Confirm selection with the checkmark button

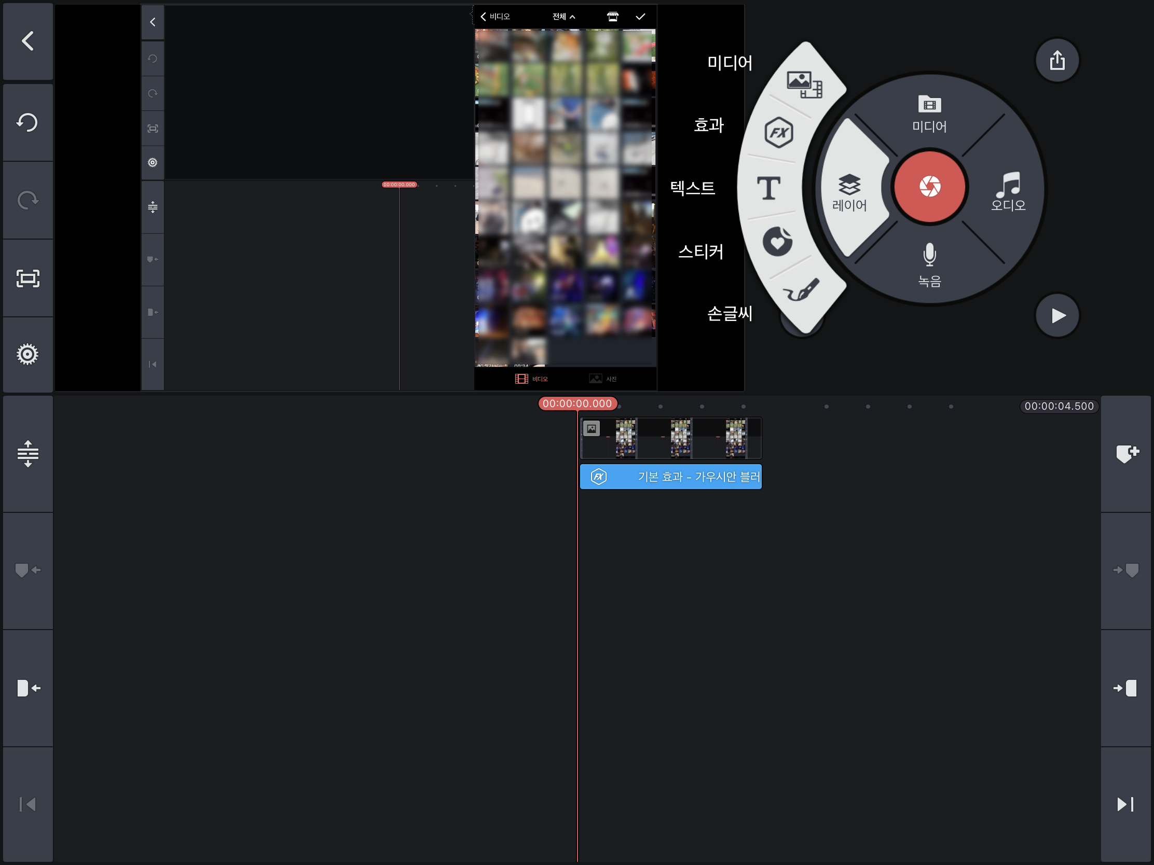pyautogui.click(x=640, y=17)
